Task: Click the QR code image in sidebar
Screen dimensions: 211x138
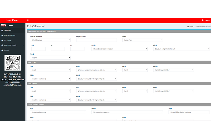Action: pyautogui.click(x=13, y=63)
